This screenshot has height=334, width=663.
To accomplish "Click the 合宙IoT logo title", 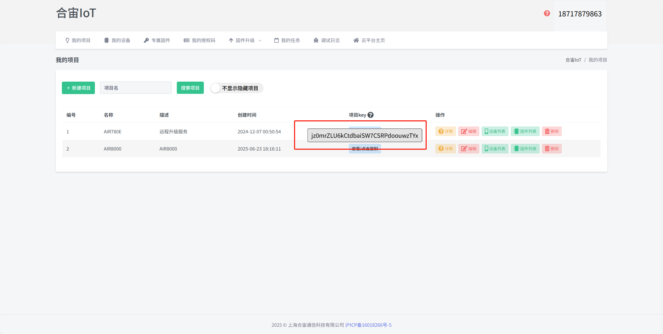I will coord(76,13).
